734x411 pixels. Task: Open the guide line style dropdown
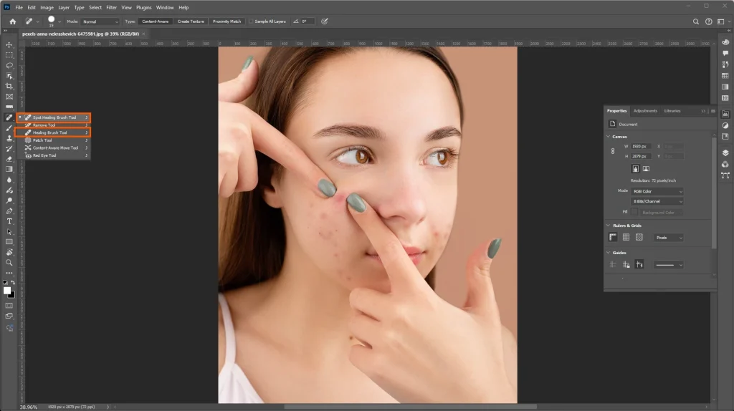(669, 265)
